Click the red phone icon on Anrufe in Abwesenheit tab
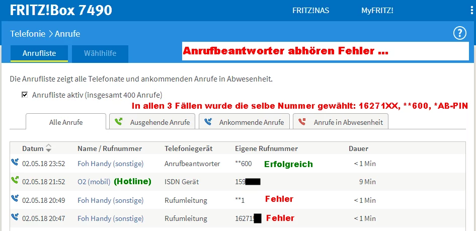The image size is (476, 231). pos(302,122)
